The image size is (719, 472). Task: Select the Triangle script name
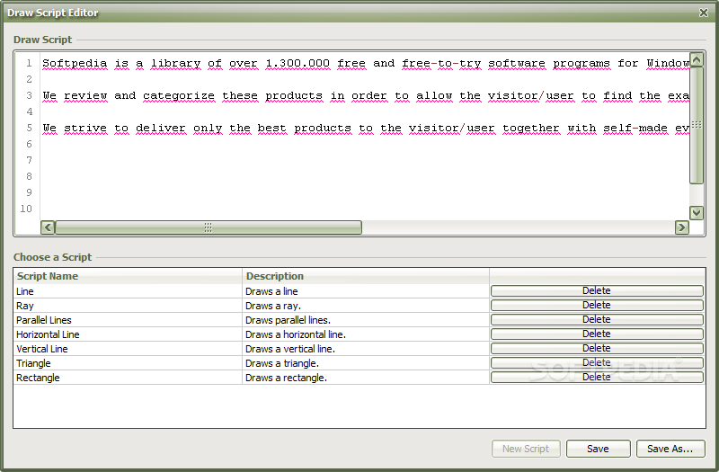tap(33, 363)
